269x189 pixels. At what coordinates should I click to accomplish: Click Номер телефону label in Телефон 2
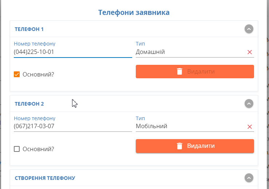[x=35, y=118]
